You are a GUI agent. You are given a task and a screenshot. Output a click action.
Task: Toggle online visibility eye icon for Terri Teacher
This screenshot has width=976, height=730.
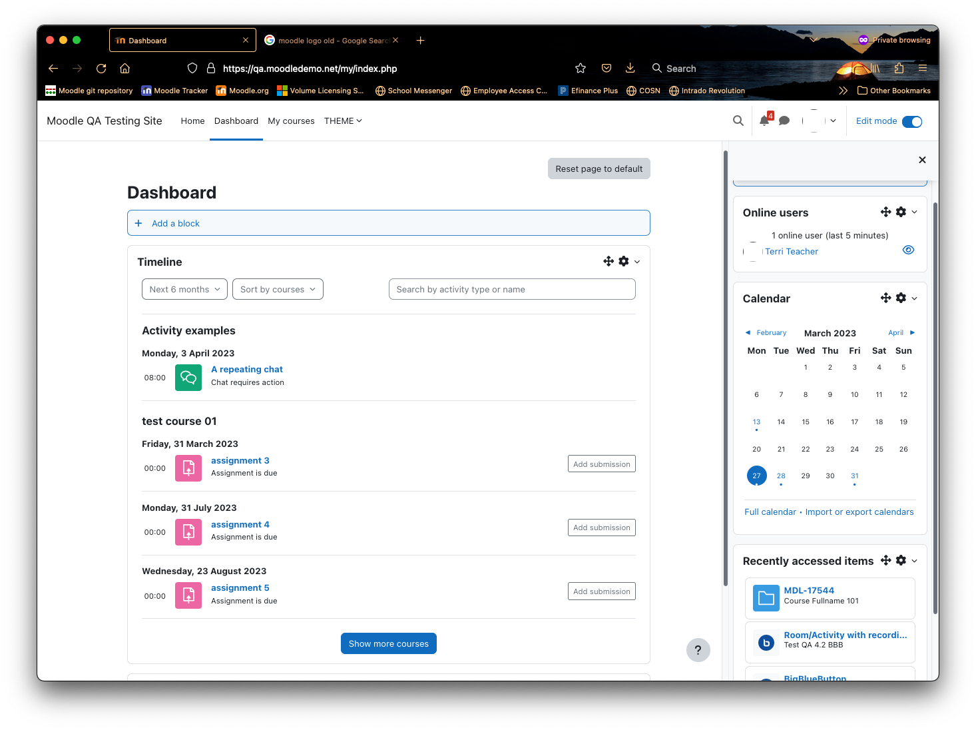coord(908,250)
